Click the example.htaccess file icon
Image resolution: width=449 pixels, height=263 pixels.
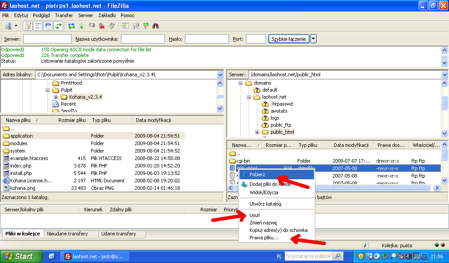(6, 158)
